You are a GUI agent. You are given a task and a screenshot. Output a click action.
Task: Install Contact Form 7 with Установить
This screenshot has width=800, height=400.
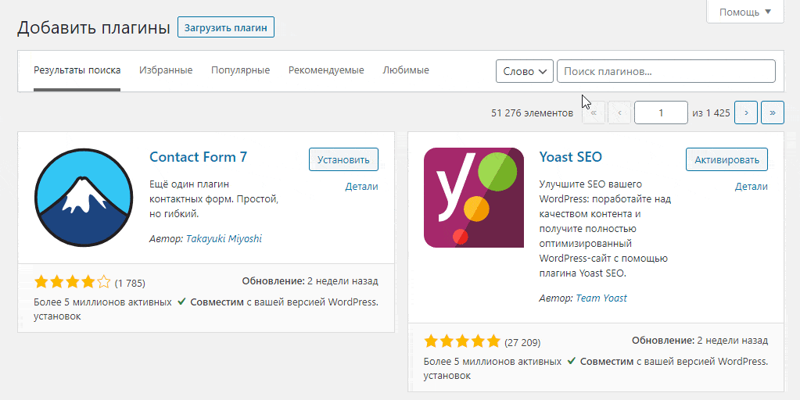[343, 159]
